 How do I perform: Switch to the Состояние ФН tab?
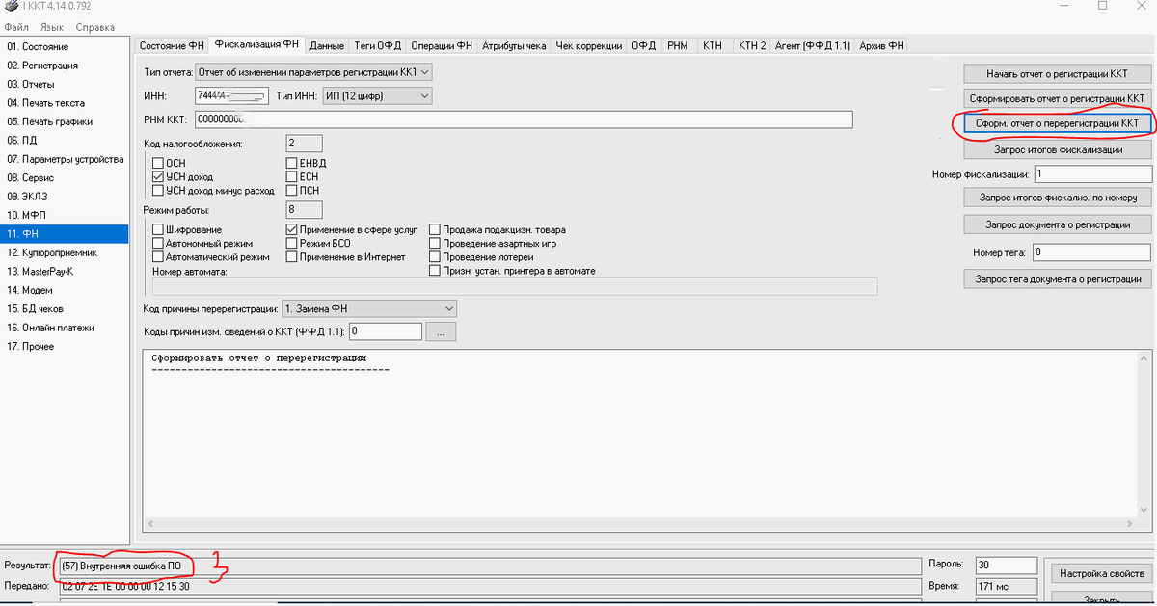click(173, 45)
